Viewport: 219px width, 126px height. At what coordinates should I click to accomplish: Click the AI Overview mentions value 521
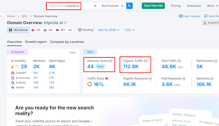pos(35,78)
